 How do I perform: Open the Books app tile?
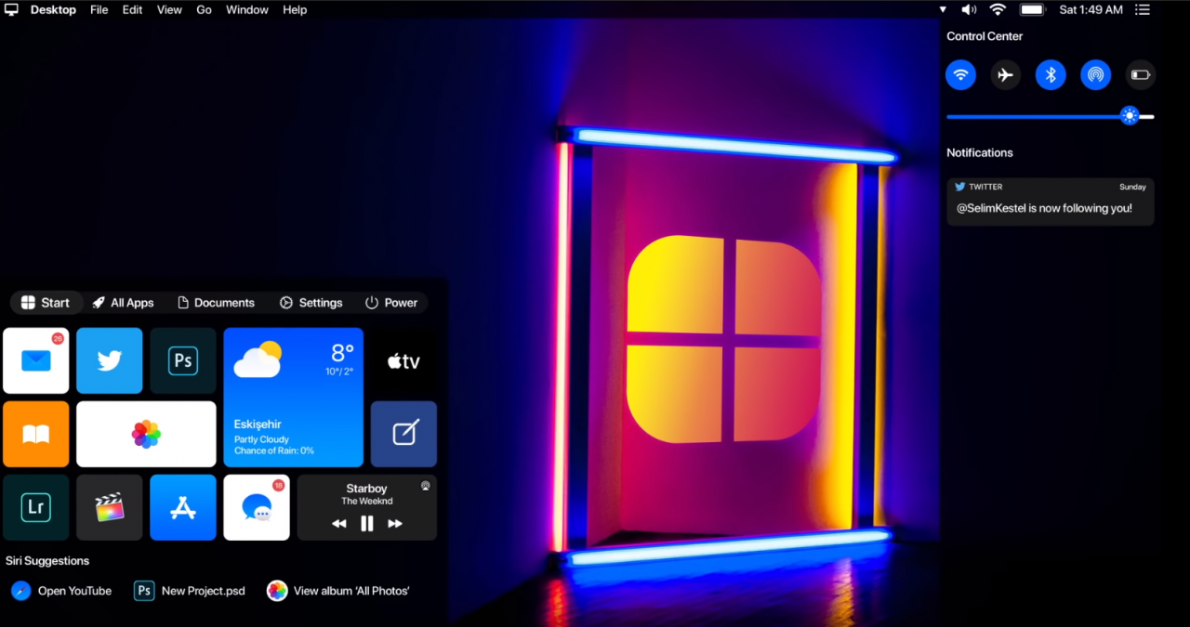(36, 434)
